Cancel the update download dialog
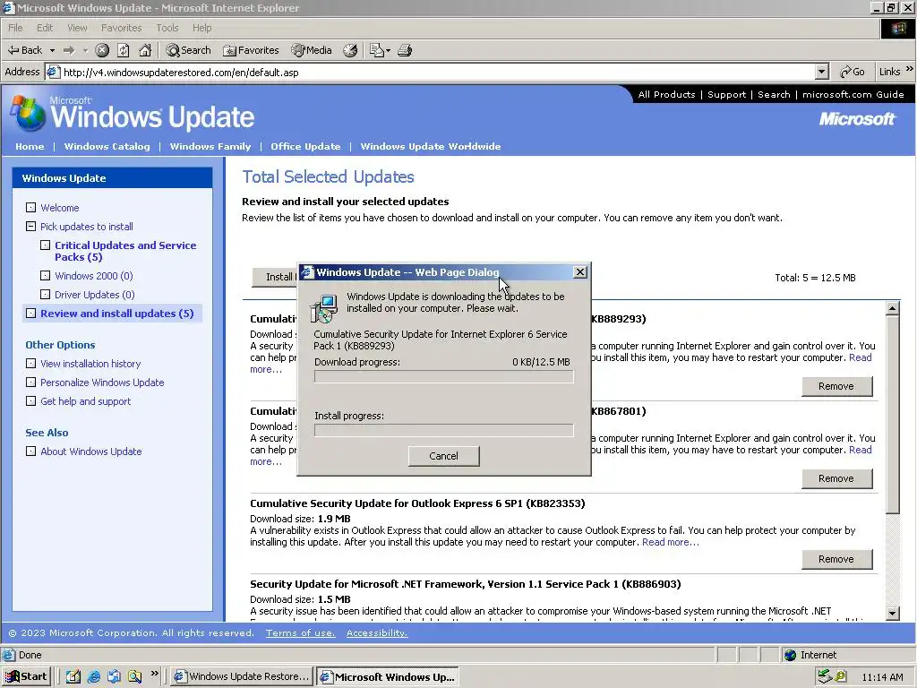 (444, 456)
